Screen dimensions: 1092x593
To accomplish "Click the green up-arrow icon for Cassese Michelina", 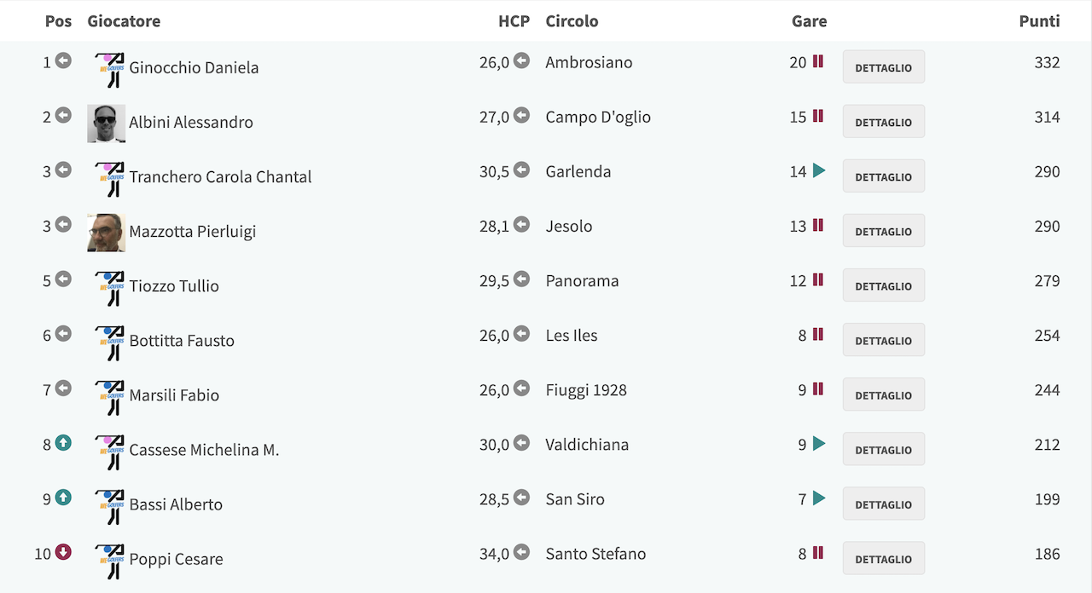I will 63,442.
